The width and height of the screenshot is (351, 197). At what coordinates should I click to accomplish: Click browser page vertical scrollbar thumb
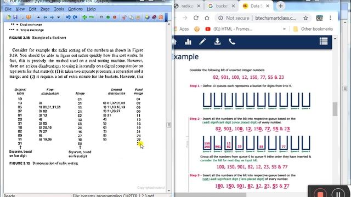coord(335,109)
